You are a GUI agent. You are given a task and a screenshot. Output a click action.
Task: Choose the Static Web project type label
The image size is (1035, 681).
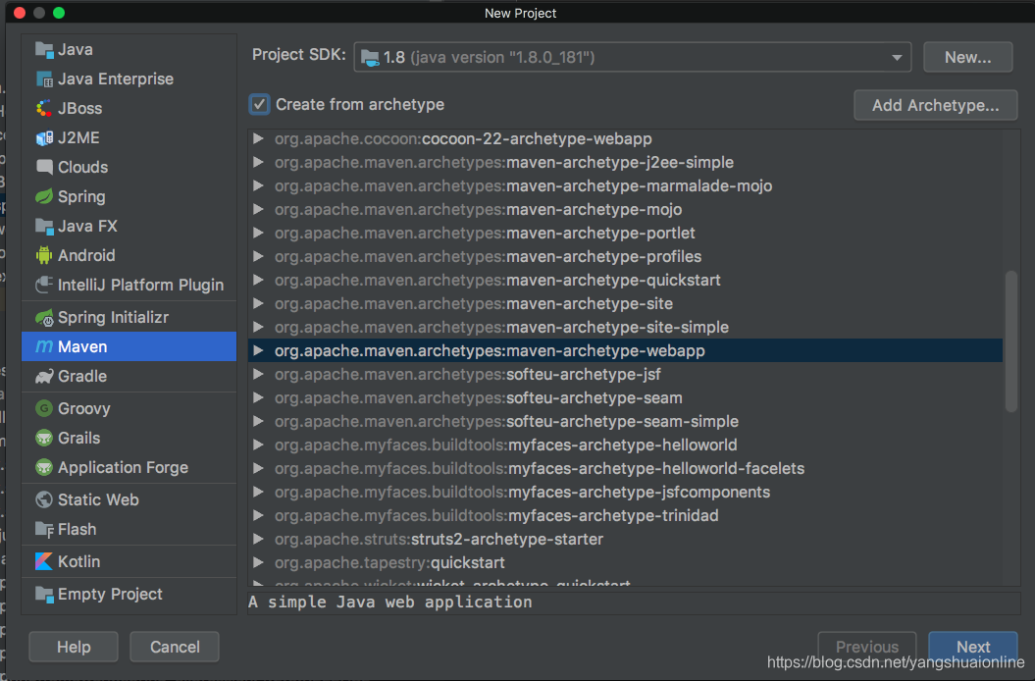coord(98,500)
